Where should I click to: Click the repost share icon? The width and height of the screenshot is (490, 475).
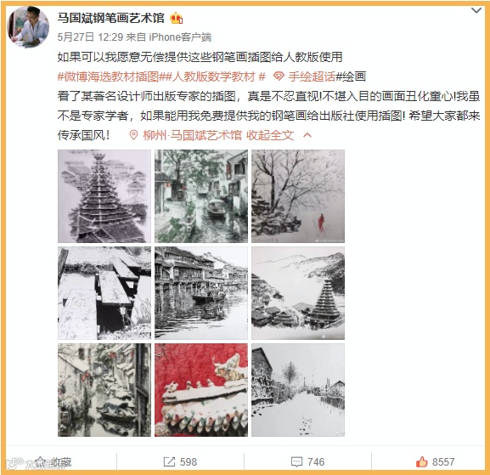click(x=169, y=462)
